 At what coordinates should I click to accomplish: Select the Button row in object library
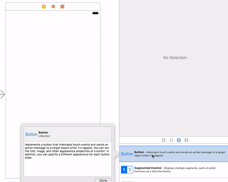pyautogui.click(x=174, y=154)
